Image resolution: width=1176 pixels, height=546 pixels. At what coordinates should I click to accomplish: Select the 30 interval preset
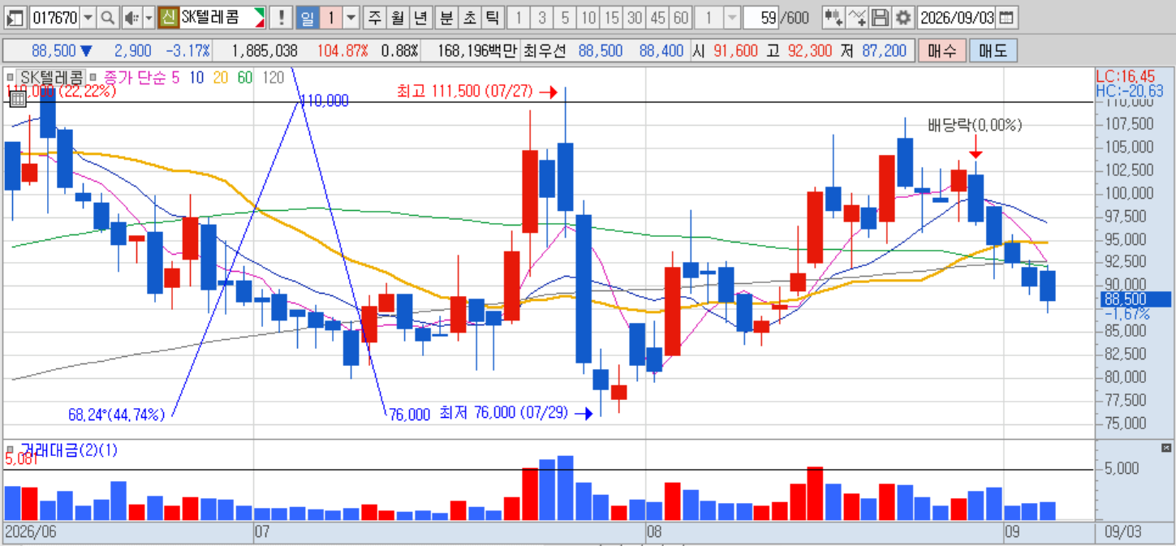[635, 17]
